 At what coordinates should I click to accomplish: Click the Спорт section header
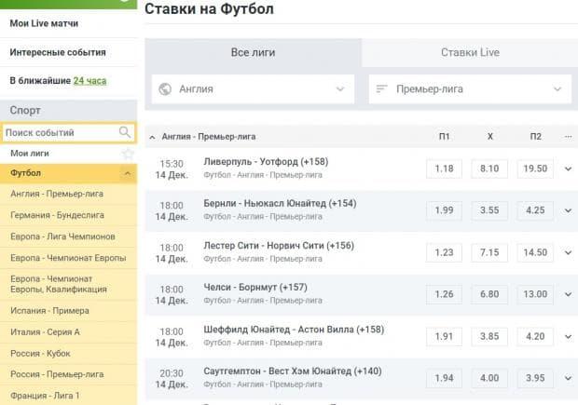pos(69,111)
